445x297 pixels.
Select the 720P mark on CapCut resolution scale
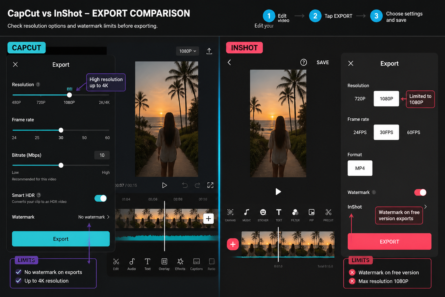point(41,102)
